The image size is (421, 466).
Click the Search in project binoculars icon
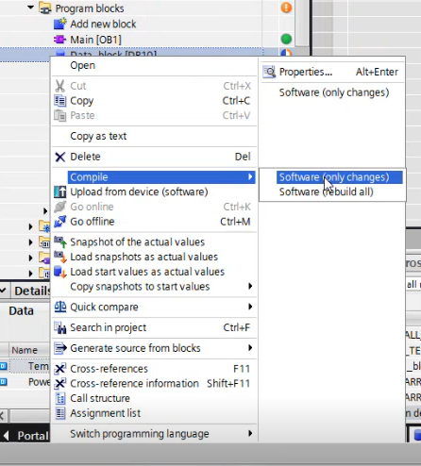click(60, 327)
